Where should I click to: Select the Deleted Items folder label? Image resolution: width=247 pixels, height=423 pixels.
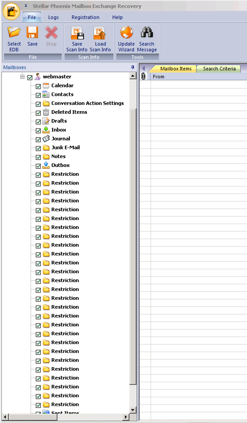(69, 112)
